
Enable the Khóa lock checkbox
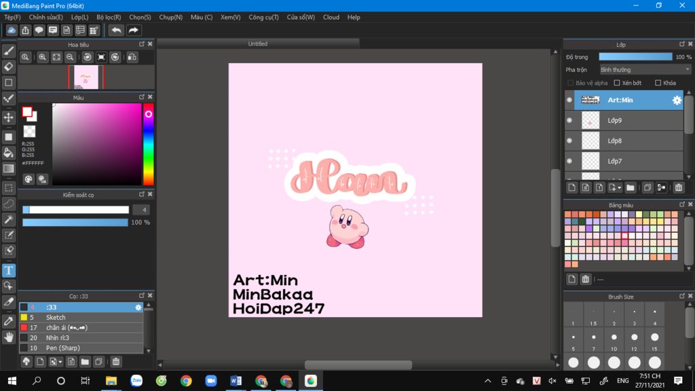coord(658,83)
